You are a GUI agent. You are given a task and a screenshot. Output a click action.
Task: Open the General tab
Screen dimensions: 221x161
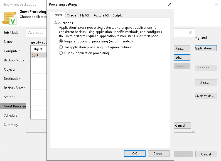click(x=58, y=15)
